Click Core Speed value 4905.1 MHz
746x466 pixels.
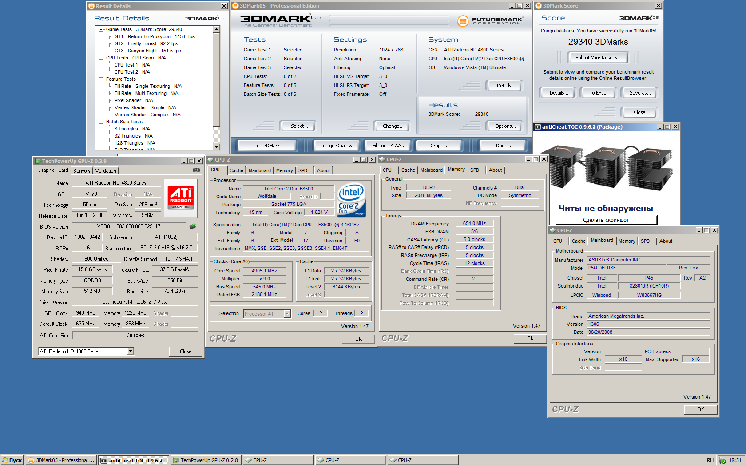click(264, 271)
